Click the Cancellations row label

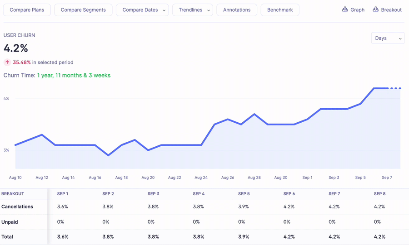(17, 207)
